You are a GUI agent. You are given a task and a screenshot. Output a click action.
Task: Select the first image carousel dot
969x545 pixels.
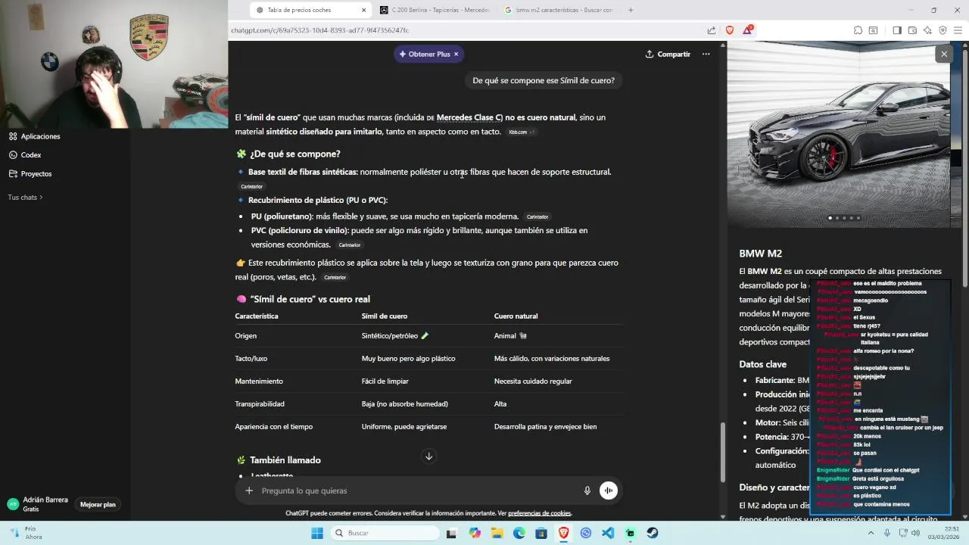pyautogui.click(x=830, y=218)
